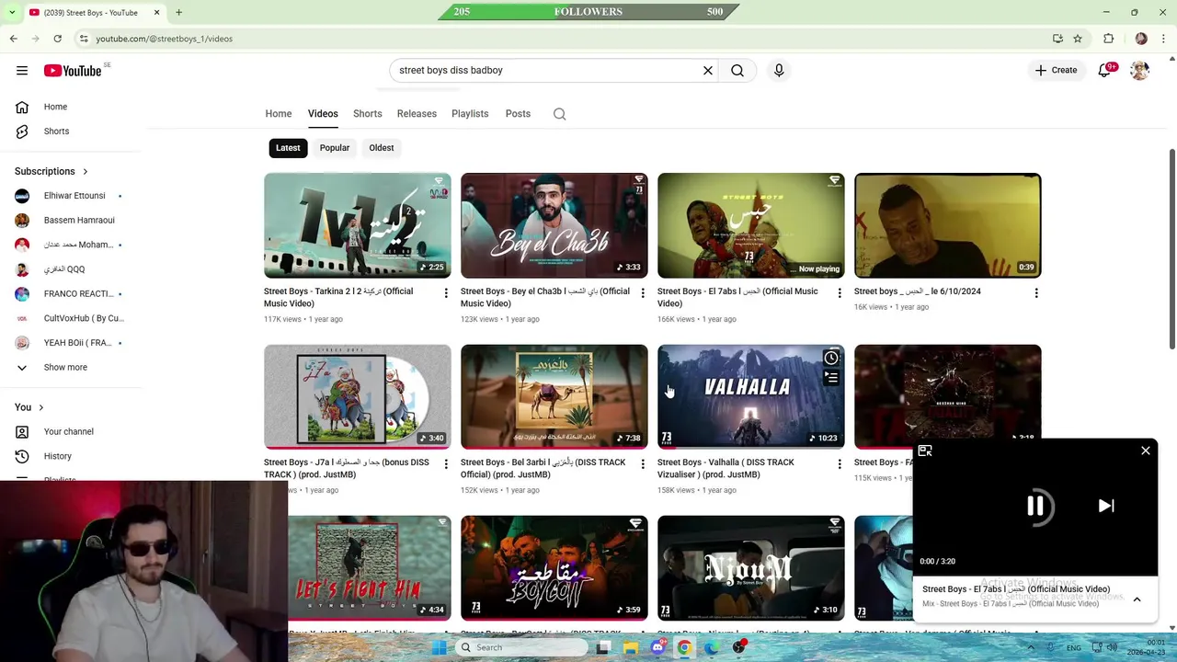
Task: Open Windows Start menu
Action: click(x=440, y=647)
